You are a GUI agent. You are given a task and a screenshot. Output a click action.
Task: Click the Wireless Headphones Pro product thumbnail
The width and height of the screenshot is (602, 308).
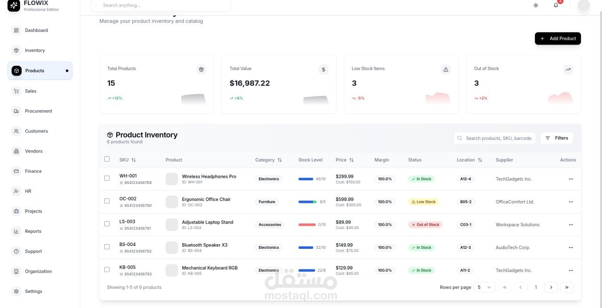point(172,179)
